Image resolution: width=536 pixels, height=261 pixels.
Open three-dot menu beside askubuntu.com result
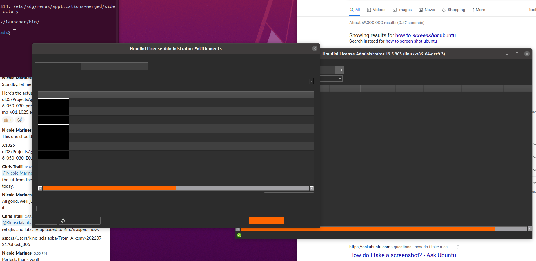(x=458, y=247)
